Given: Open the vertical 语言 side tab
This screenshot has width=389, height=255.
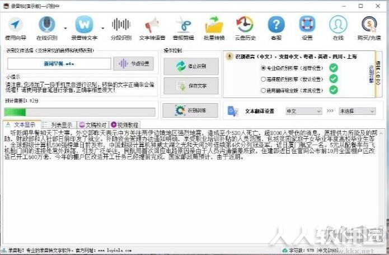Looking at the screenshot, I should [x=378, y=74].
